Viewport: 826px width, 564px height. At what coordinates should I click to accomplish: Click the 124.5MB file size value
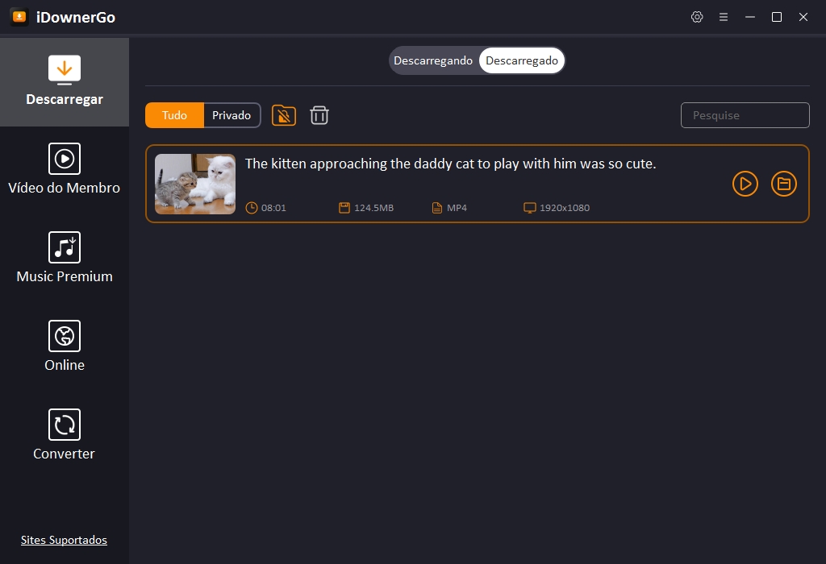(x=373, y=208)
